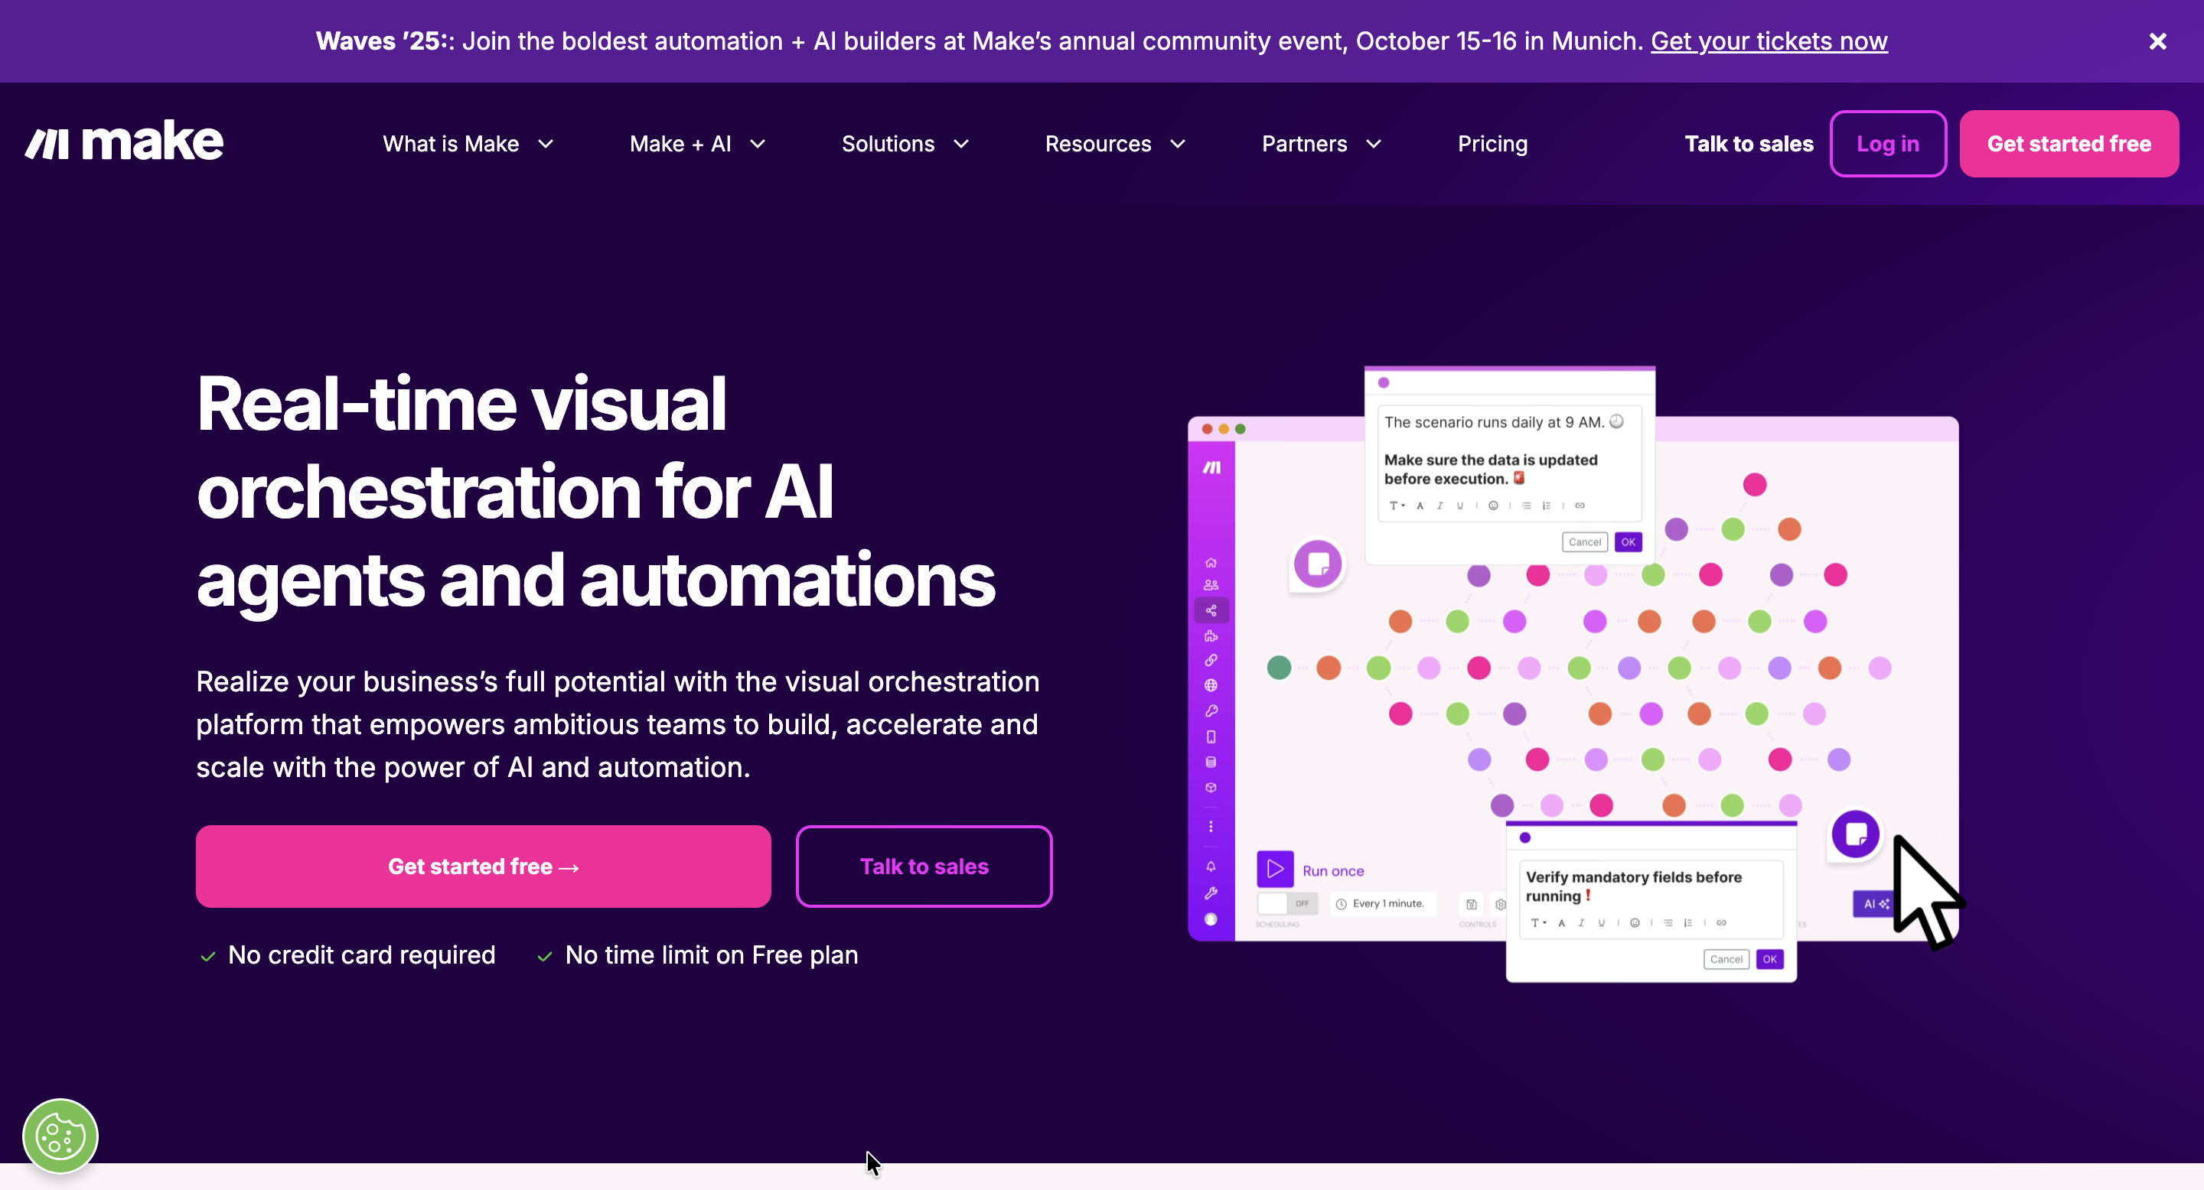Expand the What is Make menu
Image resolution: width=2204 pixels, height=1190 pixels.
pos(468,144)
